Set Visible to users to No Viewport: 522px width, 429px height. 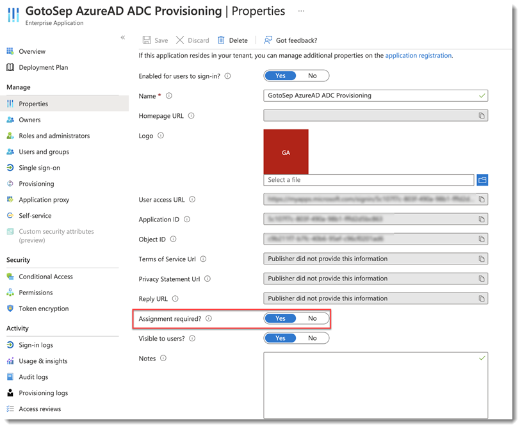[313, 338]
